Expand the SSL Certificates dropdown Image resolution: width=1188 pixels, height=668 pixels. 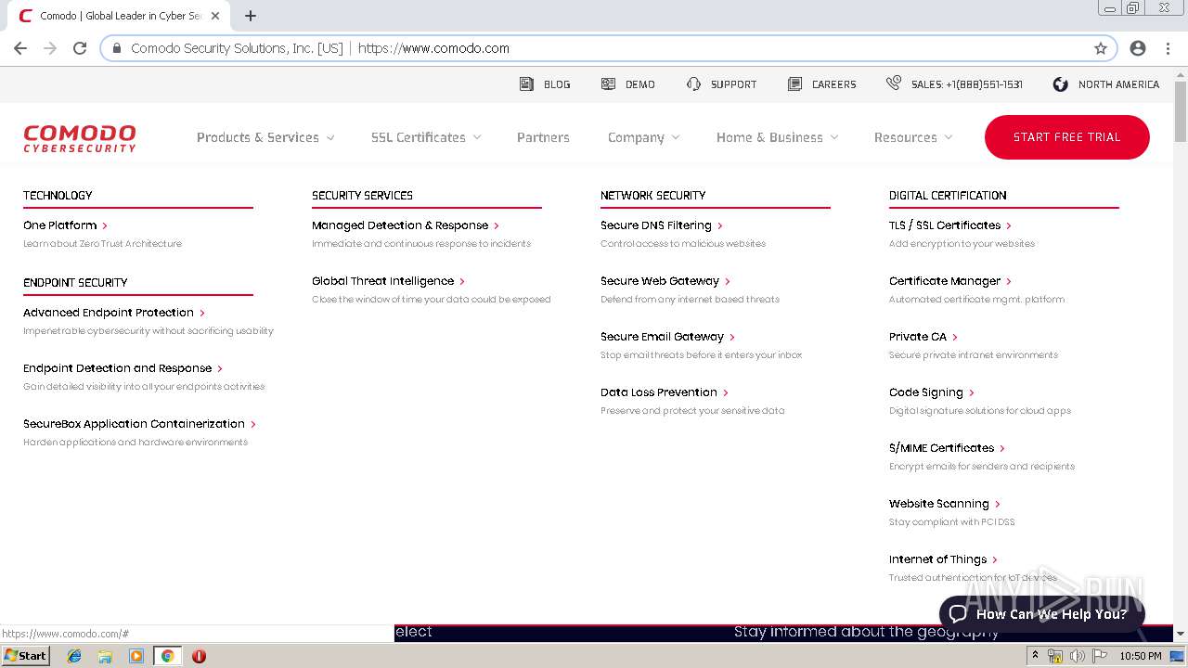(x=426, y=137)
